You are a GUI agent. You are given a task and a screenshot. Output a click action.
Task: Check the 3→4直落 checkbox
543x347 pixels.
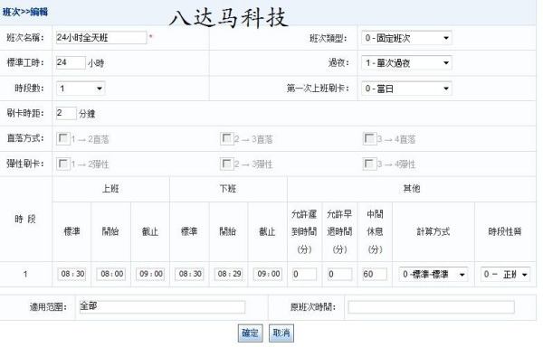(x=369, y=138)
